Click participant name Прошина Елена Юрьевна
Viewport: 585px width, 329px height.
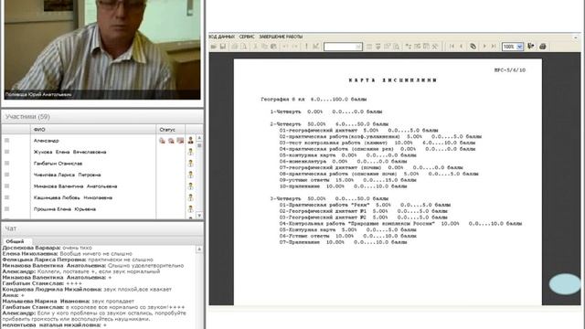65,209
